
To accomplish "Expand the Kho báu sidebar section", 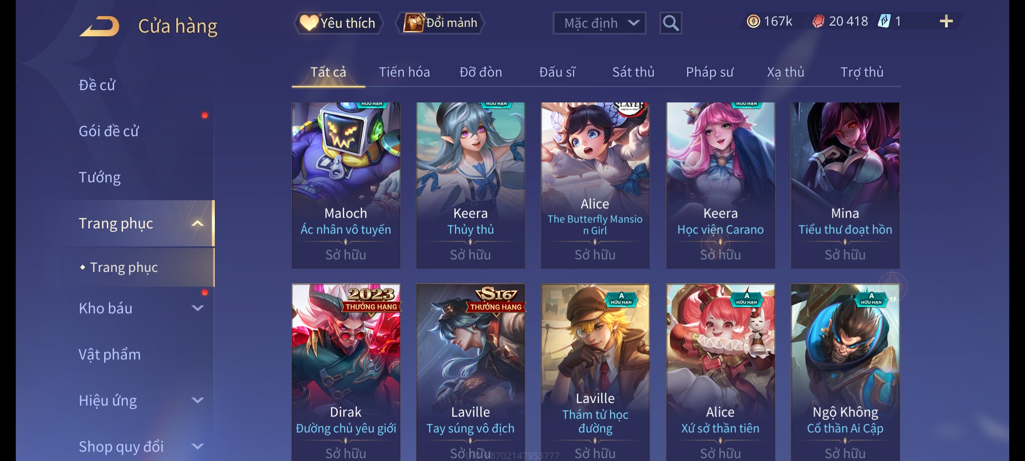I will (197, 308).
